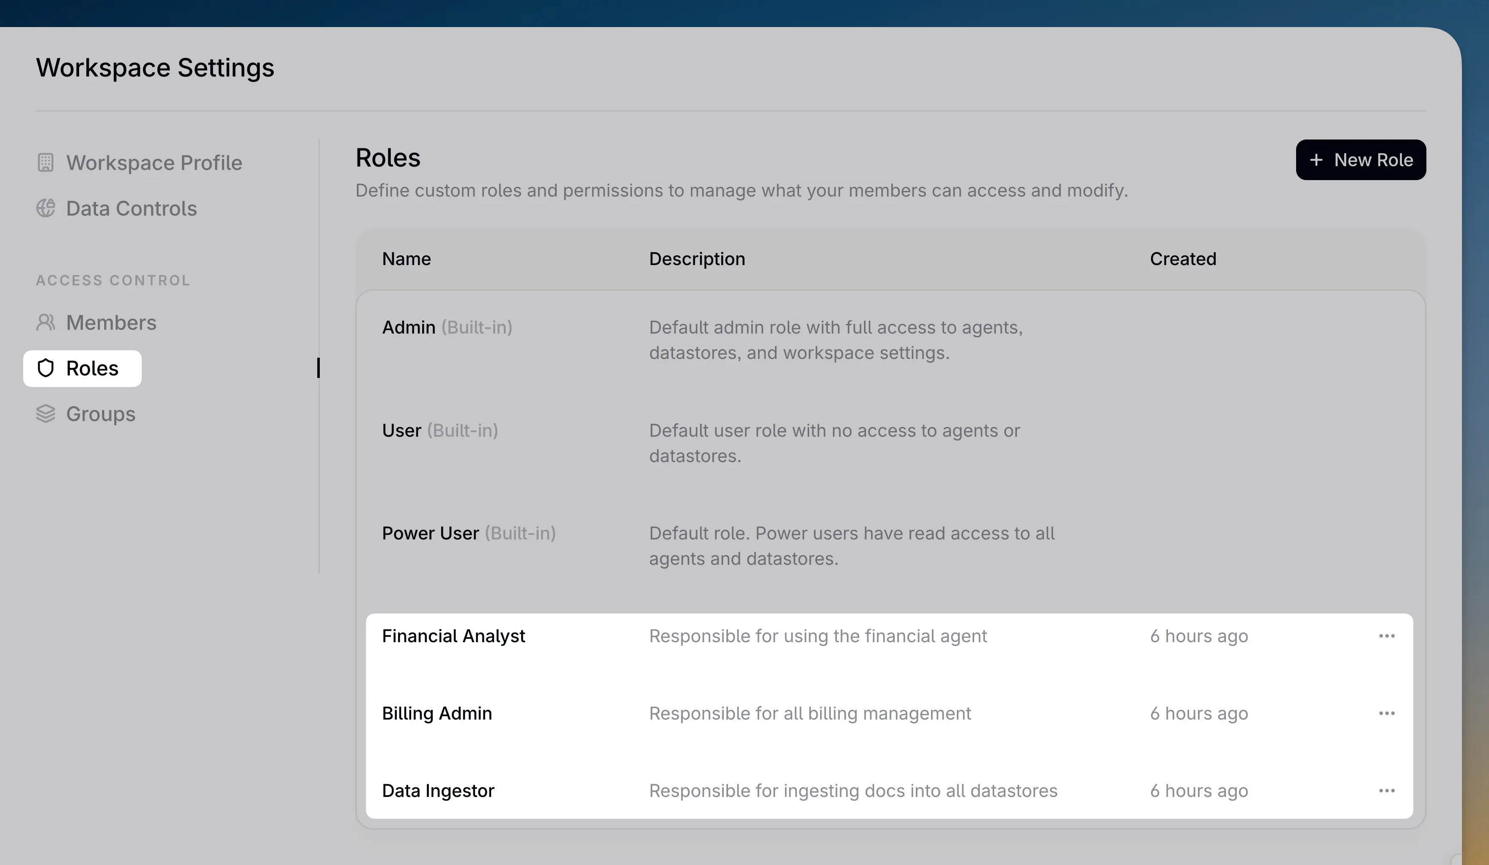Viewport: 1489px width, 865px height.
Task: Click the Groups layers icon
Action: click(x=46, y=414)
